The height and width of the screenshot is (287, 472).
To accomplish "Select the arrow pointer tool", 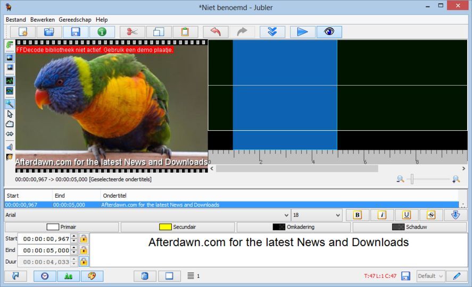I will click(x=10, y=114).
